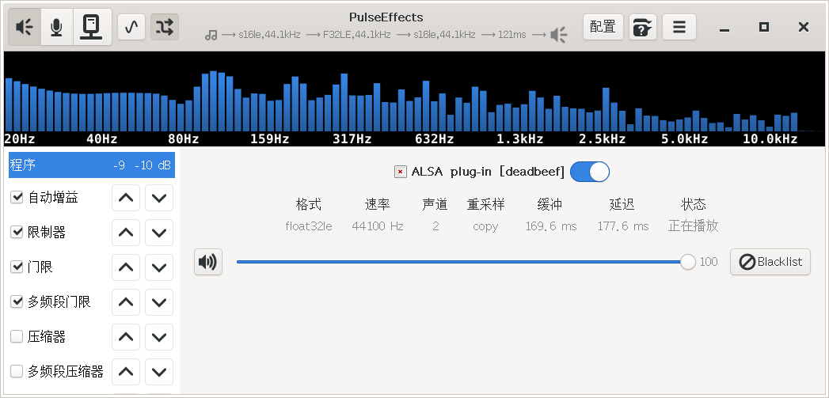The height and width of the screenshot is (398, 829).
Task: Enable the 多频段压缩器 checkbox
Action: [17, 372]
